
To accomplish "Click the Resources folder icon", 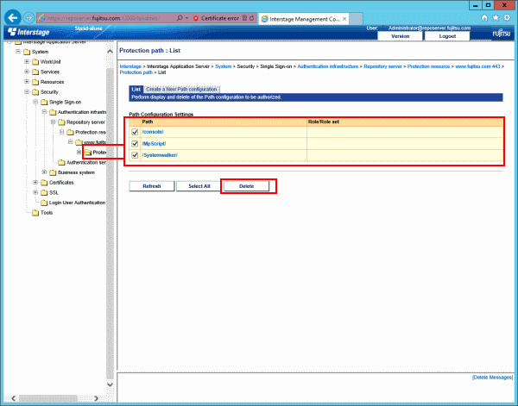I will tap(35, 82).
